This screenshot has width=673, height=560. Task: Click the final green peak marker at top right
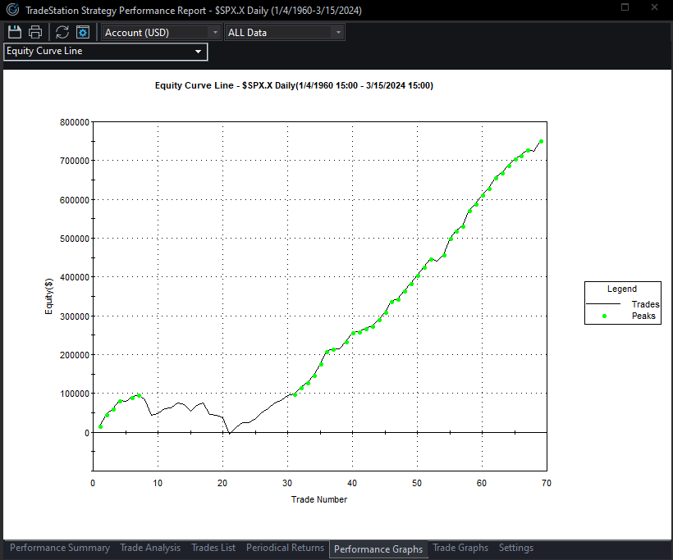point(541,142)
